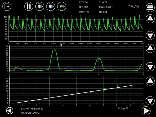Viewport: 156px width, 117px height.
Task: Click the data point cluster at x=8
Action: [118, 86]
